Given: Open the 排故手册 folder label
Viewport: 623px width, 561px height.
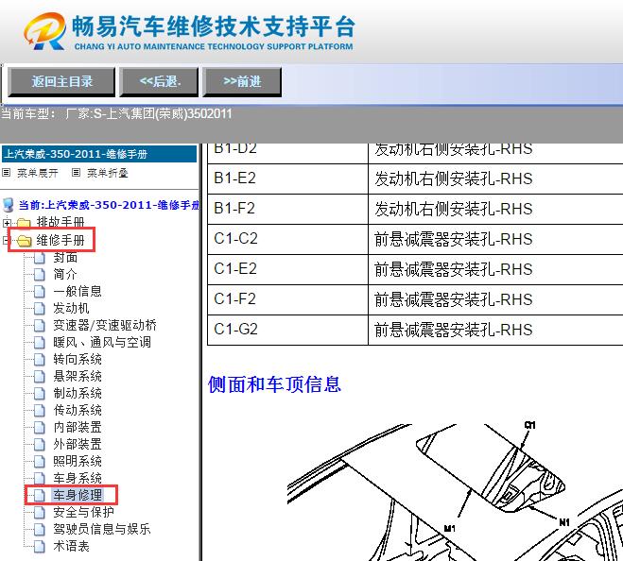Looking at the screenshot, I should [61, 222].
